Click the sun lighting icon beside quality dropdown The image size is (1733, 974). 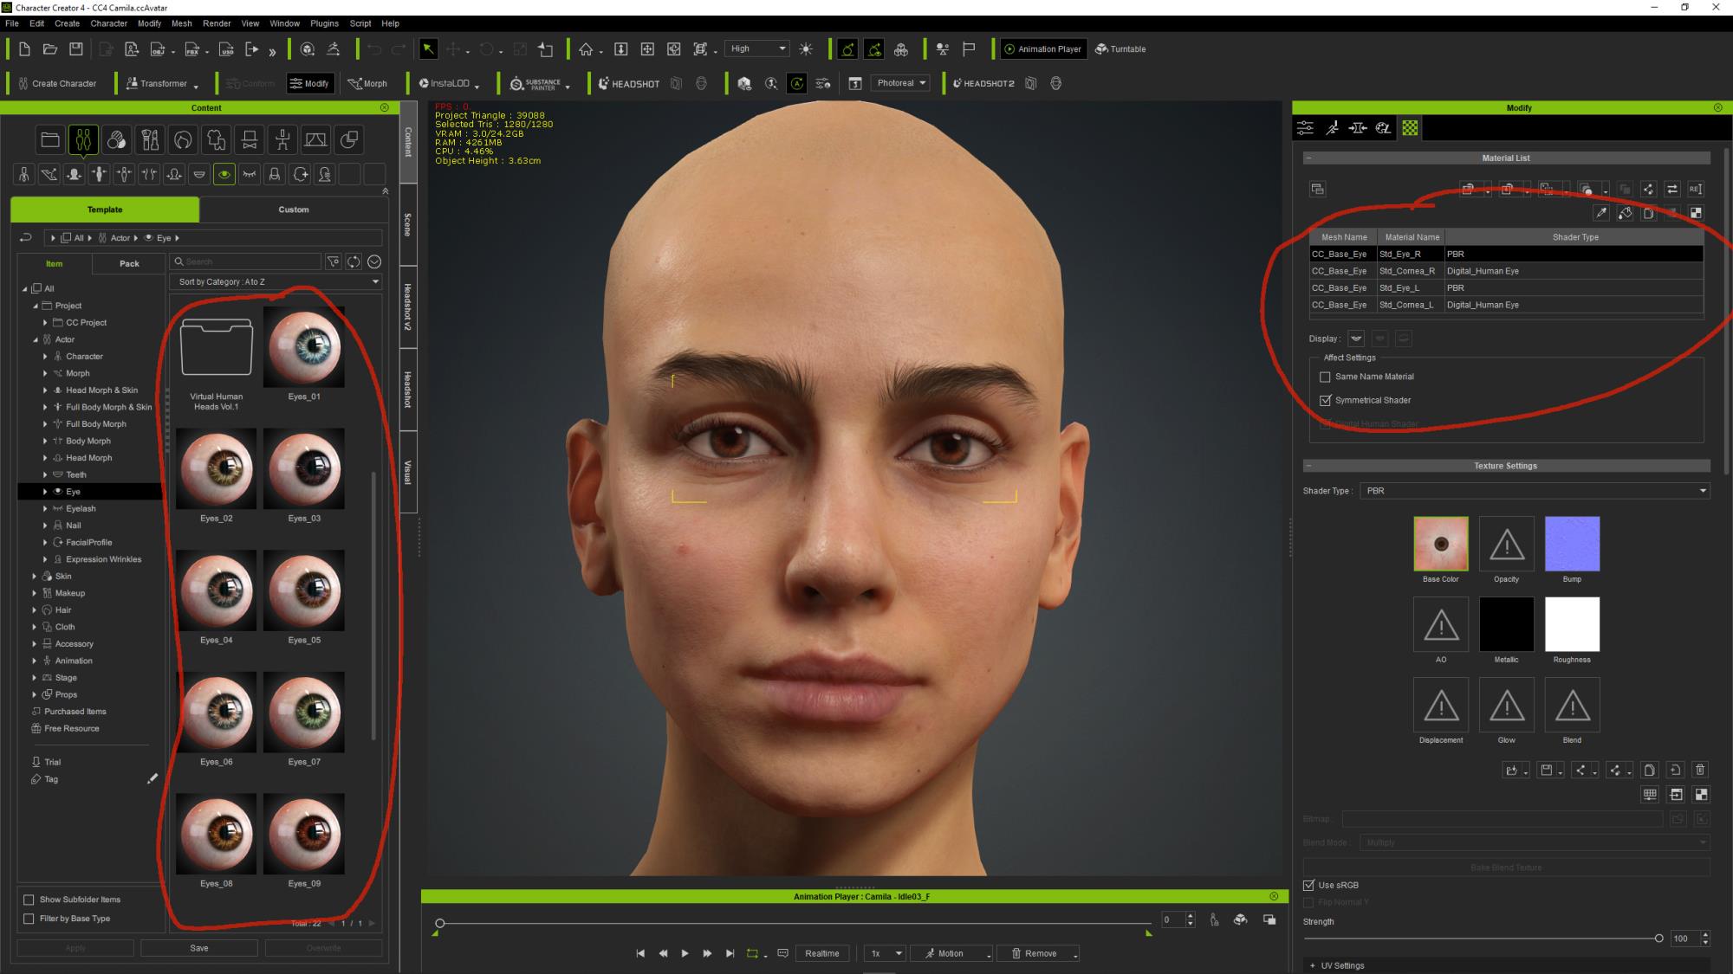(806, 49)
